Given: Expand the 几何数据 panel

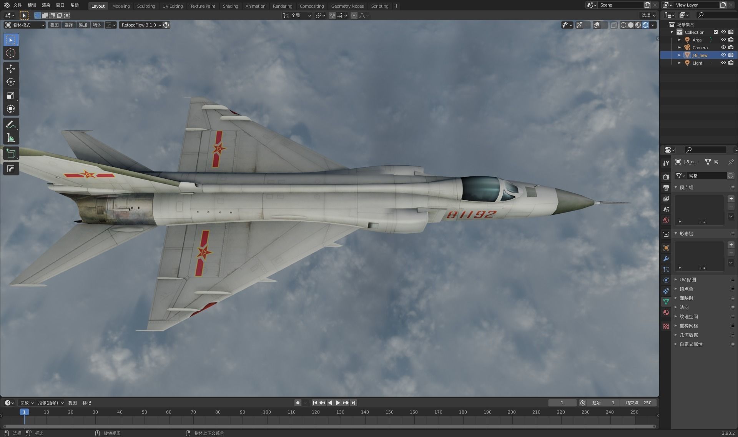Looking at the screenshot, I should click(676, 335).
